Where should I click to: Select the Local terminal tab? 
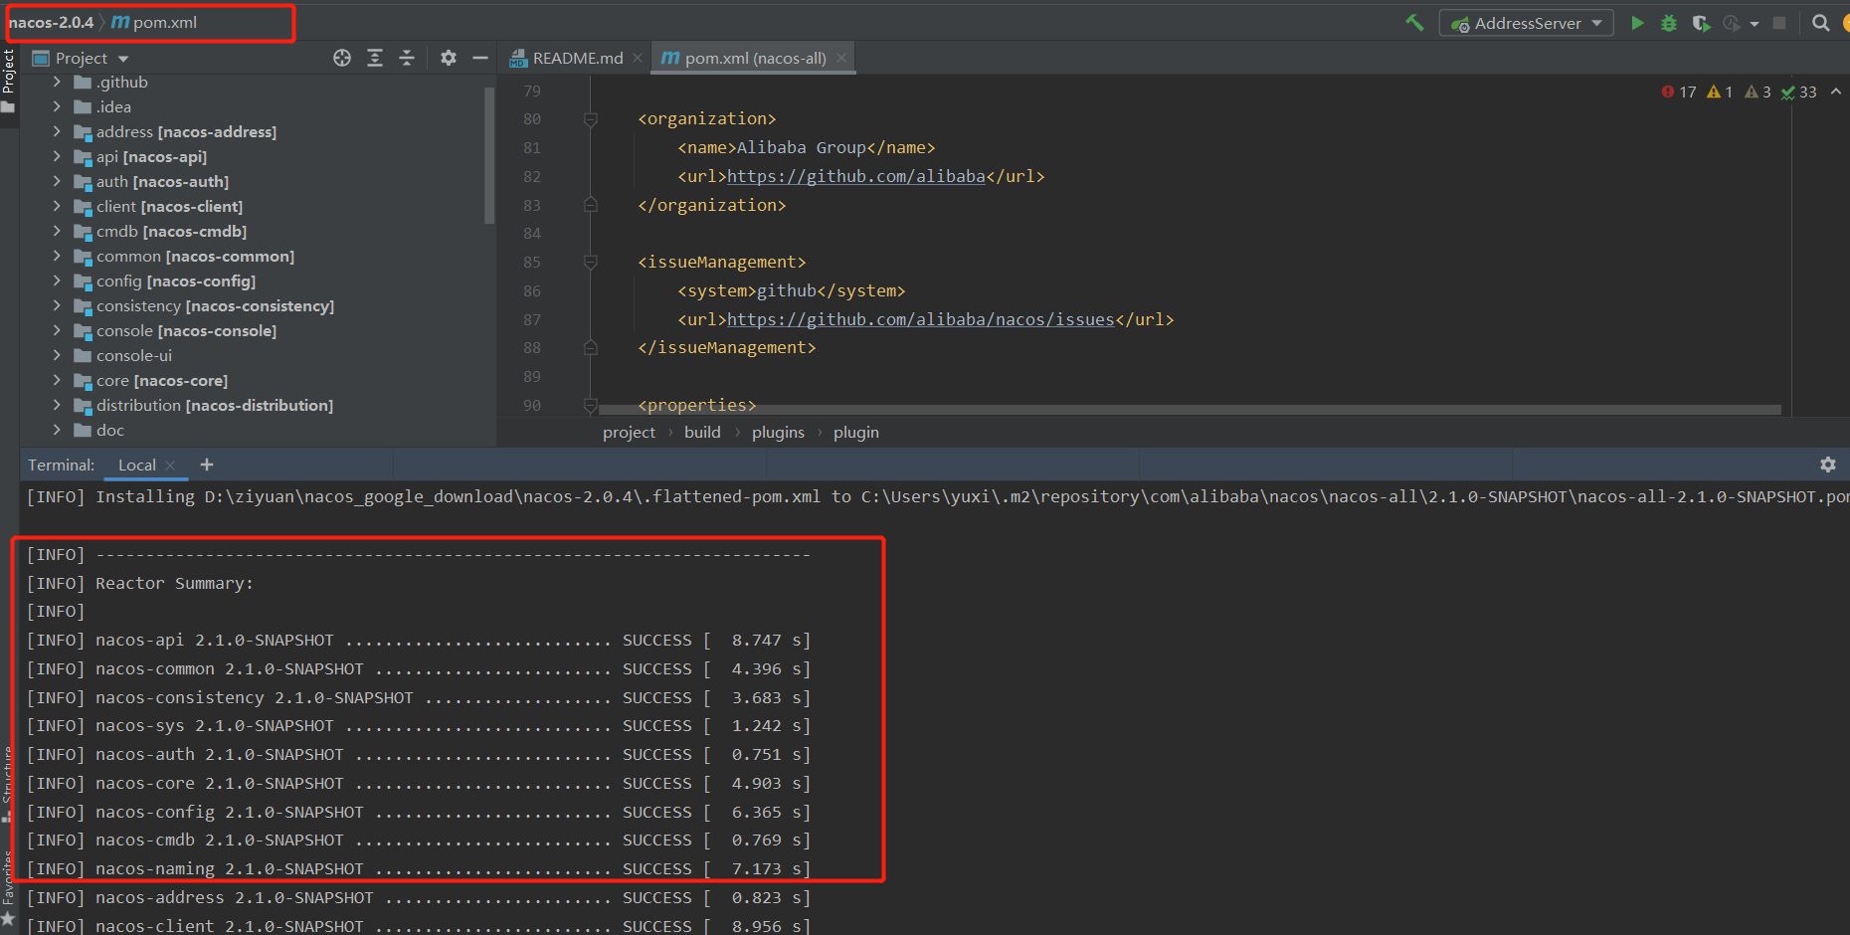point(137,465)
